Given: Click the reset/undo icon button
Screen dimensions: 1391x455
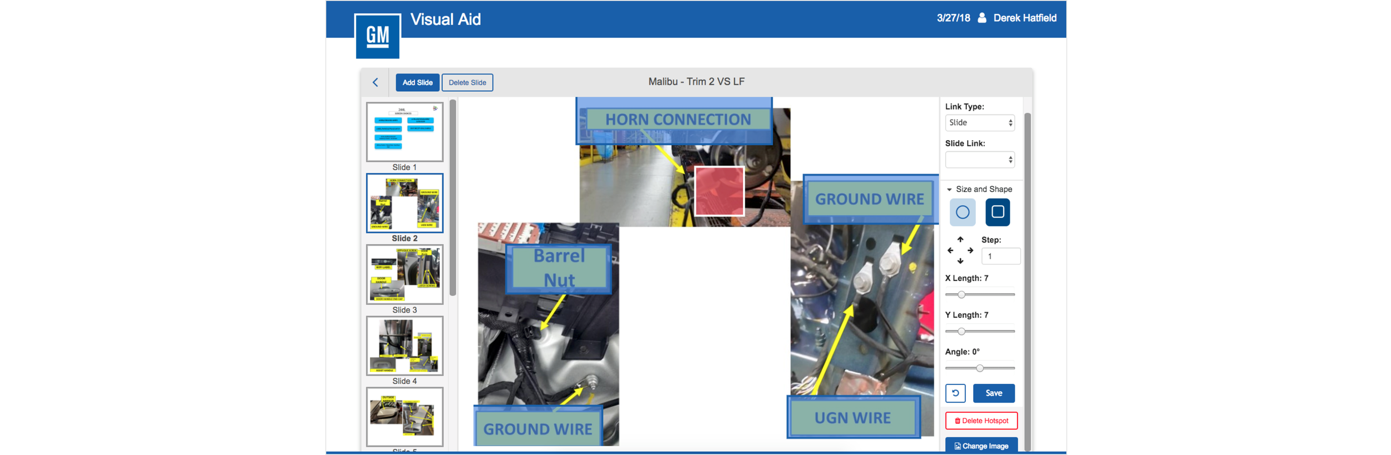Looking at the screenshot, I should coord(955,393).
